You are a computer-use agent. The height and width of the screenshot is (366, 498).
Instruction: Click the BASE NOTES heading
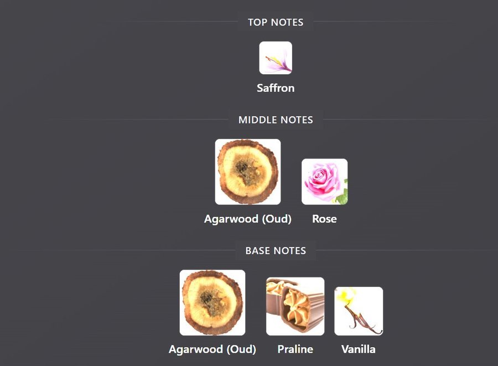(x=276, y=251)
